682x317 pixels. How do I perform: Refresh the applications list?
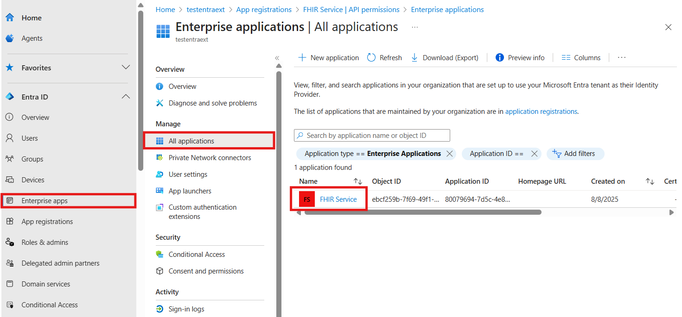pyautogui.click(x=384, y=57)
